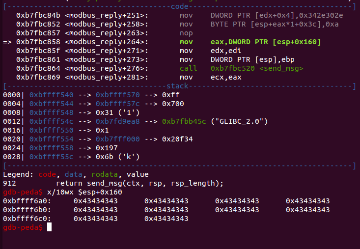Select memory address label 0xbffff6c0:
Image resolution: width=360 pixels, height=249 pixels.
27,219
